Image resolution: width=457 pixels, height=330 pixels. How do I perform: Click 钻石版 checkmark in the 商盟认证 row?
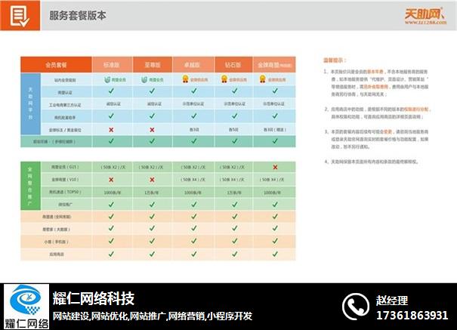234,91
